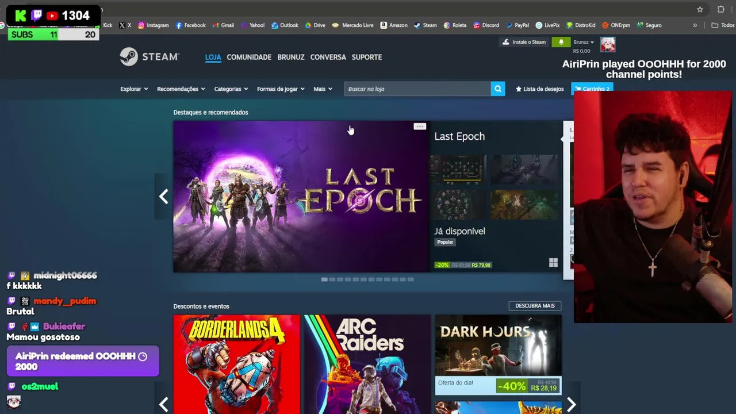Open the CONVERSA tab
Viewport: 736px width, 414px height.
click(328, 57)
